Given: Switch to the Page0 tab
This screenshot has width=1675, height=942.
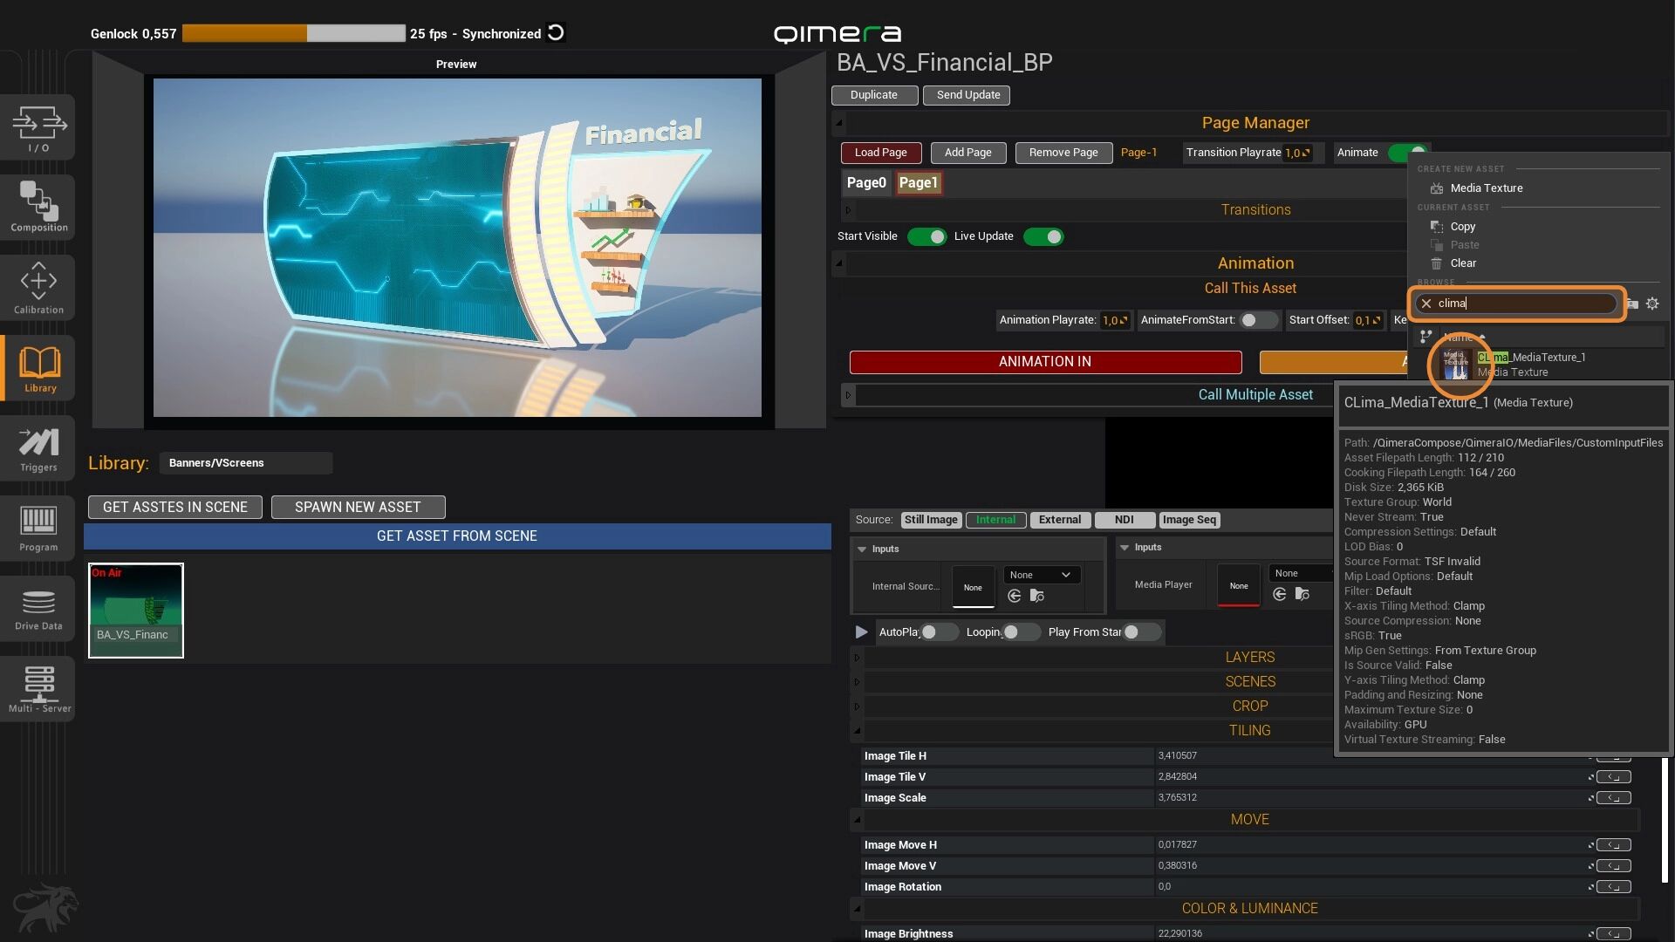Looking at the screenshot, I should [865, 182].
